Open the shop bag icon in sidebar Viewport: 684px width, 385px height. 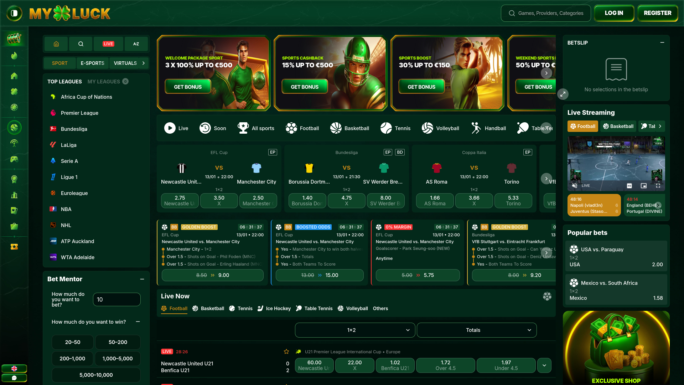coord(14,226)
